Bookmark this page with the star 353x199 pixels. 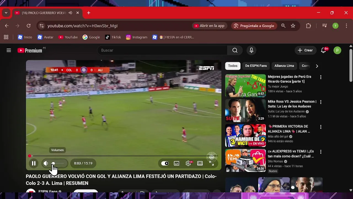[293, 26]
